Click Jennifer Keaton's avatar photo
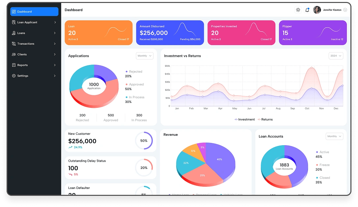 [317, 10]
